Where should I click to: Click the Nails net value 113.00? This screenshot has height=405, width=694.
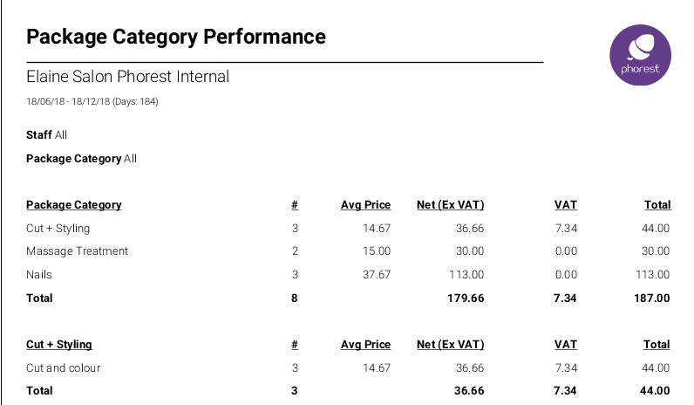coord(466,274)
